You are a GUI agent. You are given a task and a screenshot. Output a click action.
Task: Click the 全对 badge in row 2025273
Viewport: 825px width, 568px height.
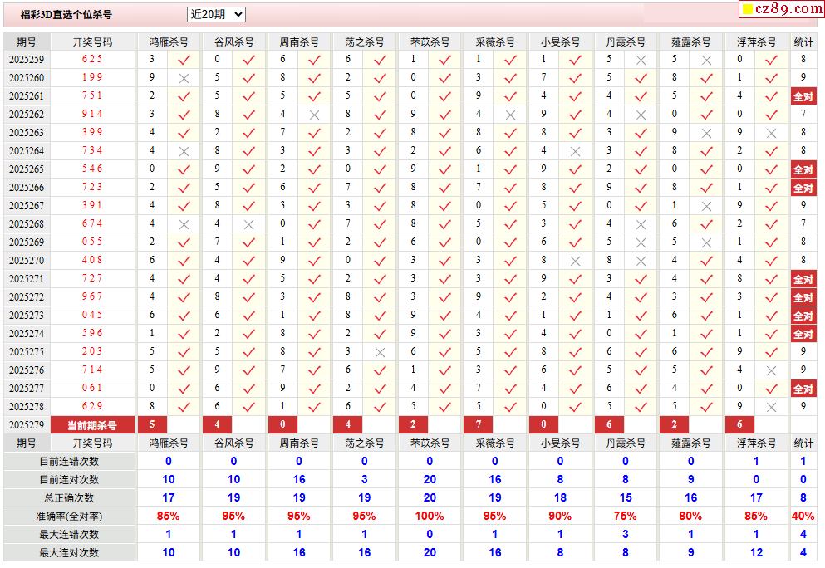(803, 316)
